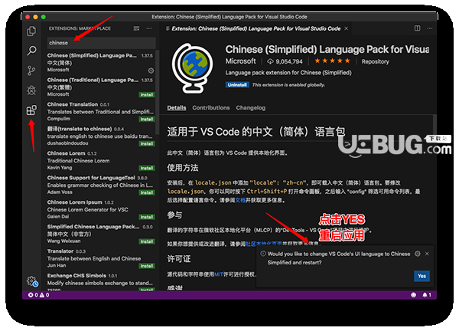Open the Debug view in activity bar
The height and width of the screenshot is (331, 459).
(31, 90)
